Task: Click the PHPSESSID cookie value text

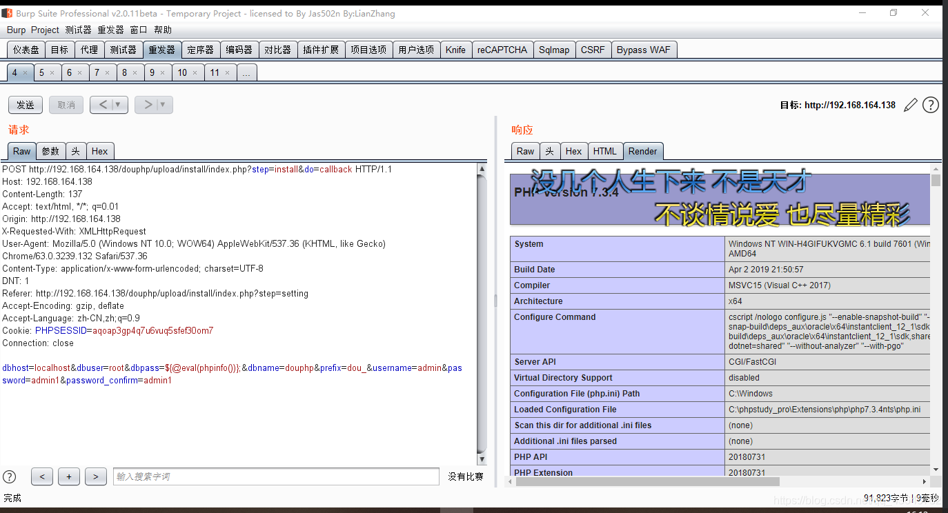Action: click(x=153, y=330)
